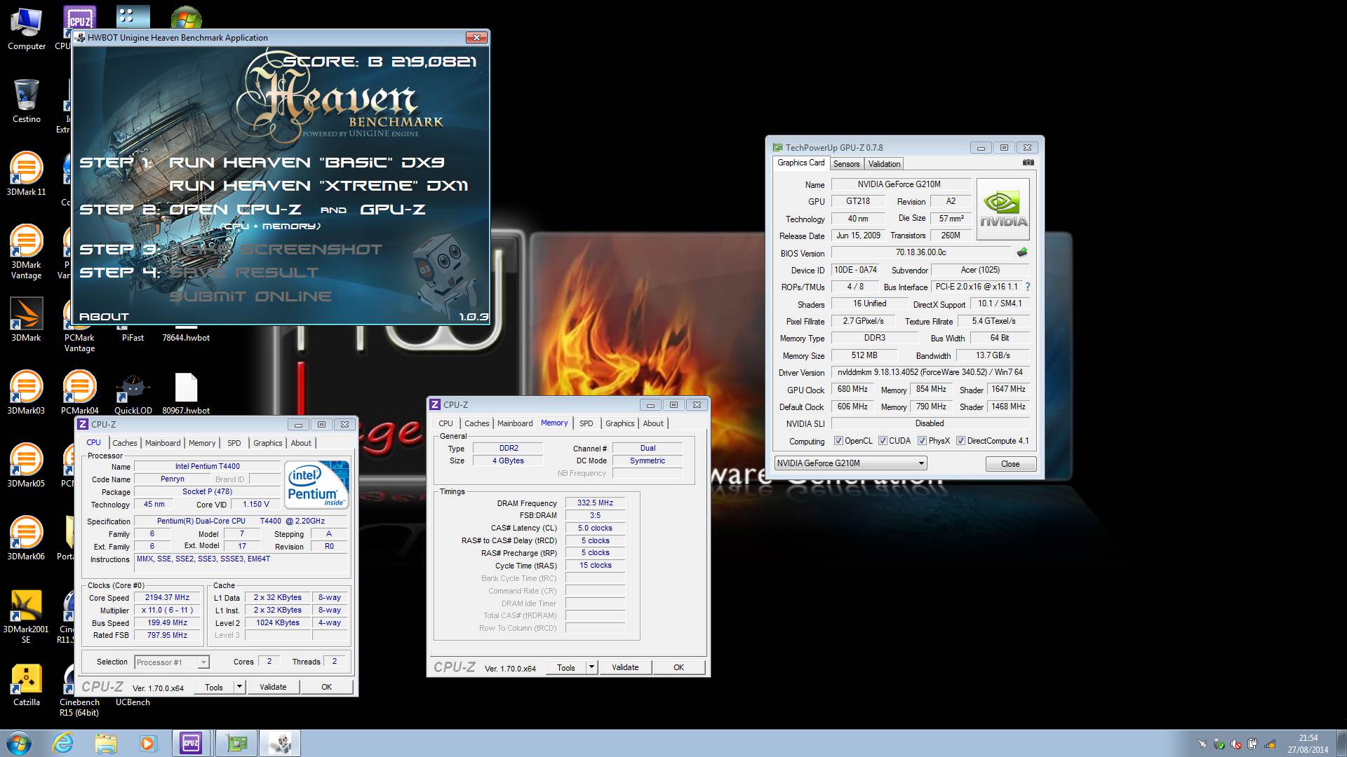The width and height of the screenshot is (1347, 757).
Task: Click Open CPU-Z in Heaven app
Action: [235, 210]
